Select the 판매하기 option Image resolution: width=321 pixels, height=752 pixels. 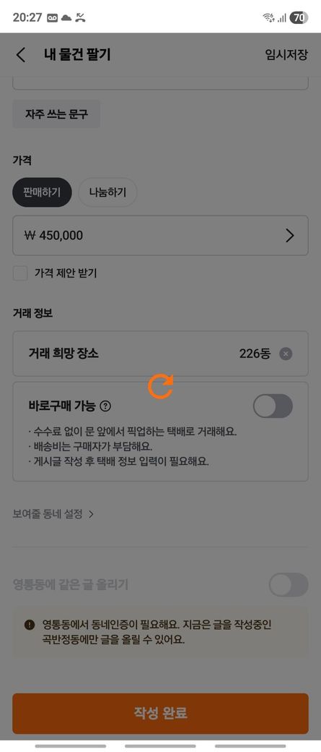click(x=42, y=192)
